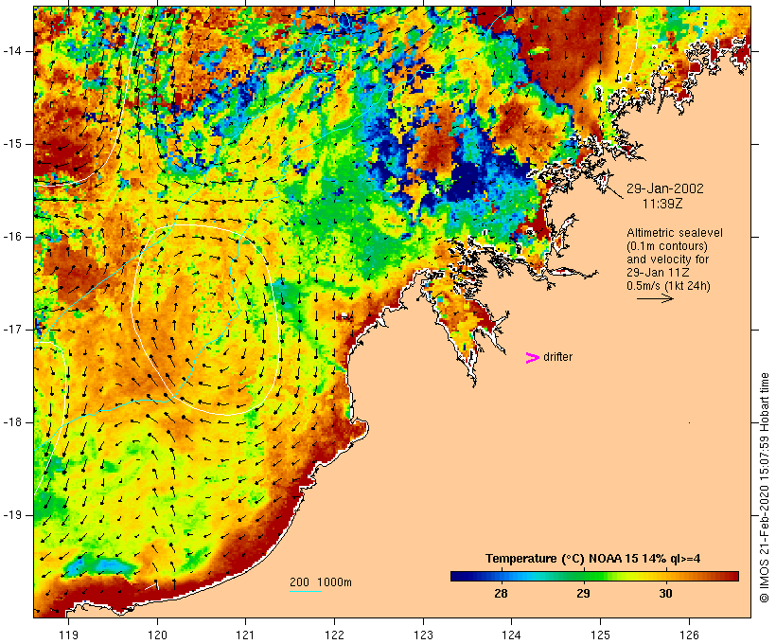Click latitude label -18

(x=12, y=422)
